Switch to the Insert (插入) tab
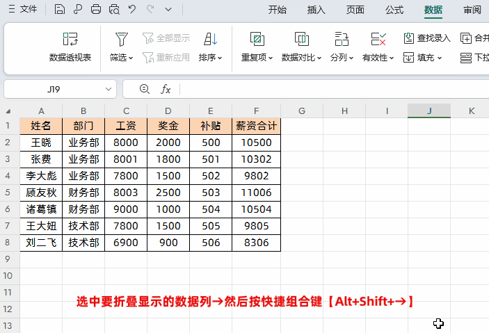The height and width of the screenshot is (333, 489). pos(316,10)
